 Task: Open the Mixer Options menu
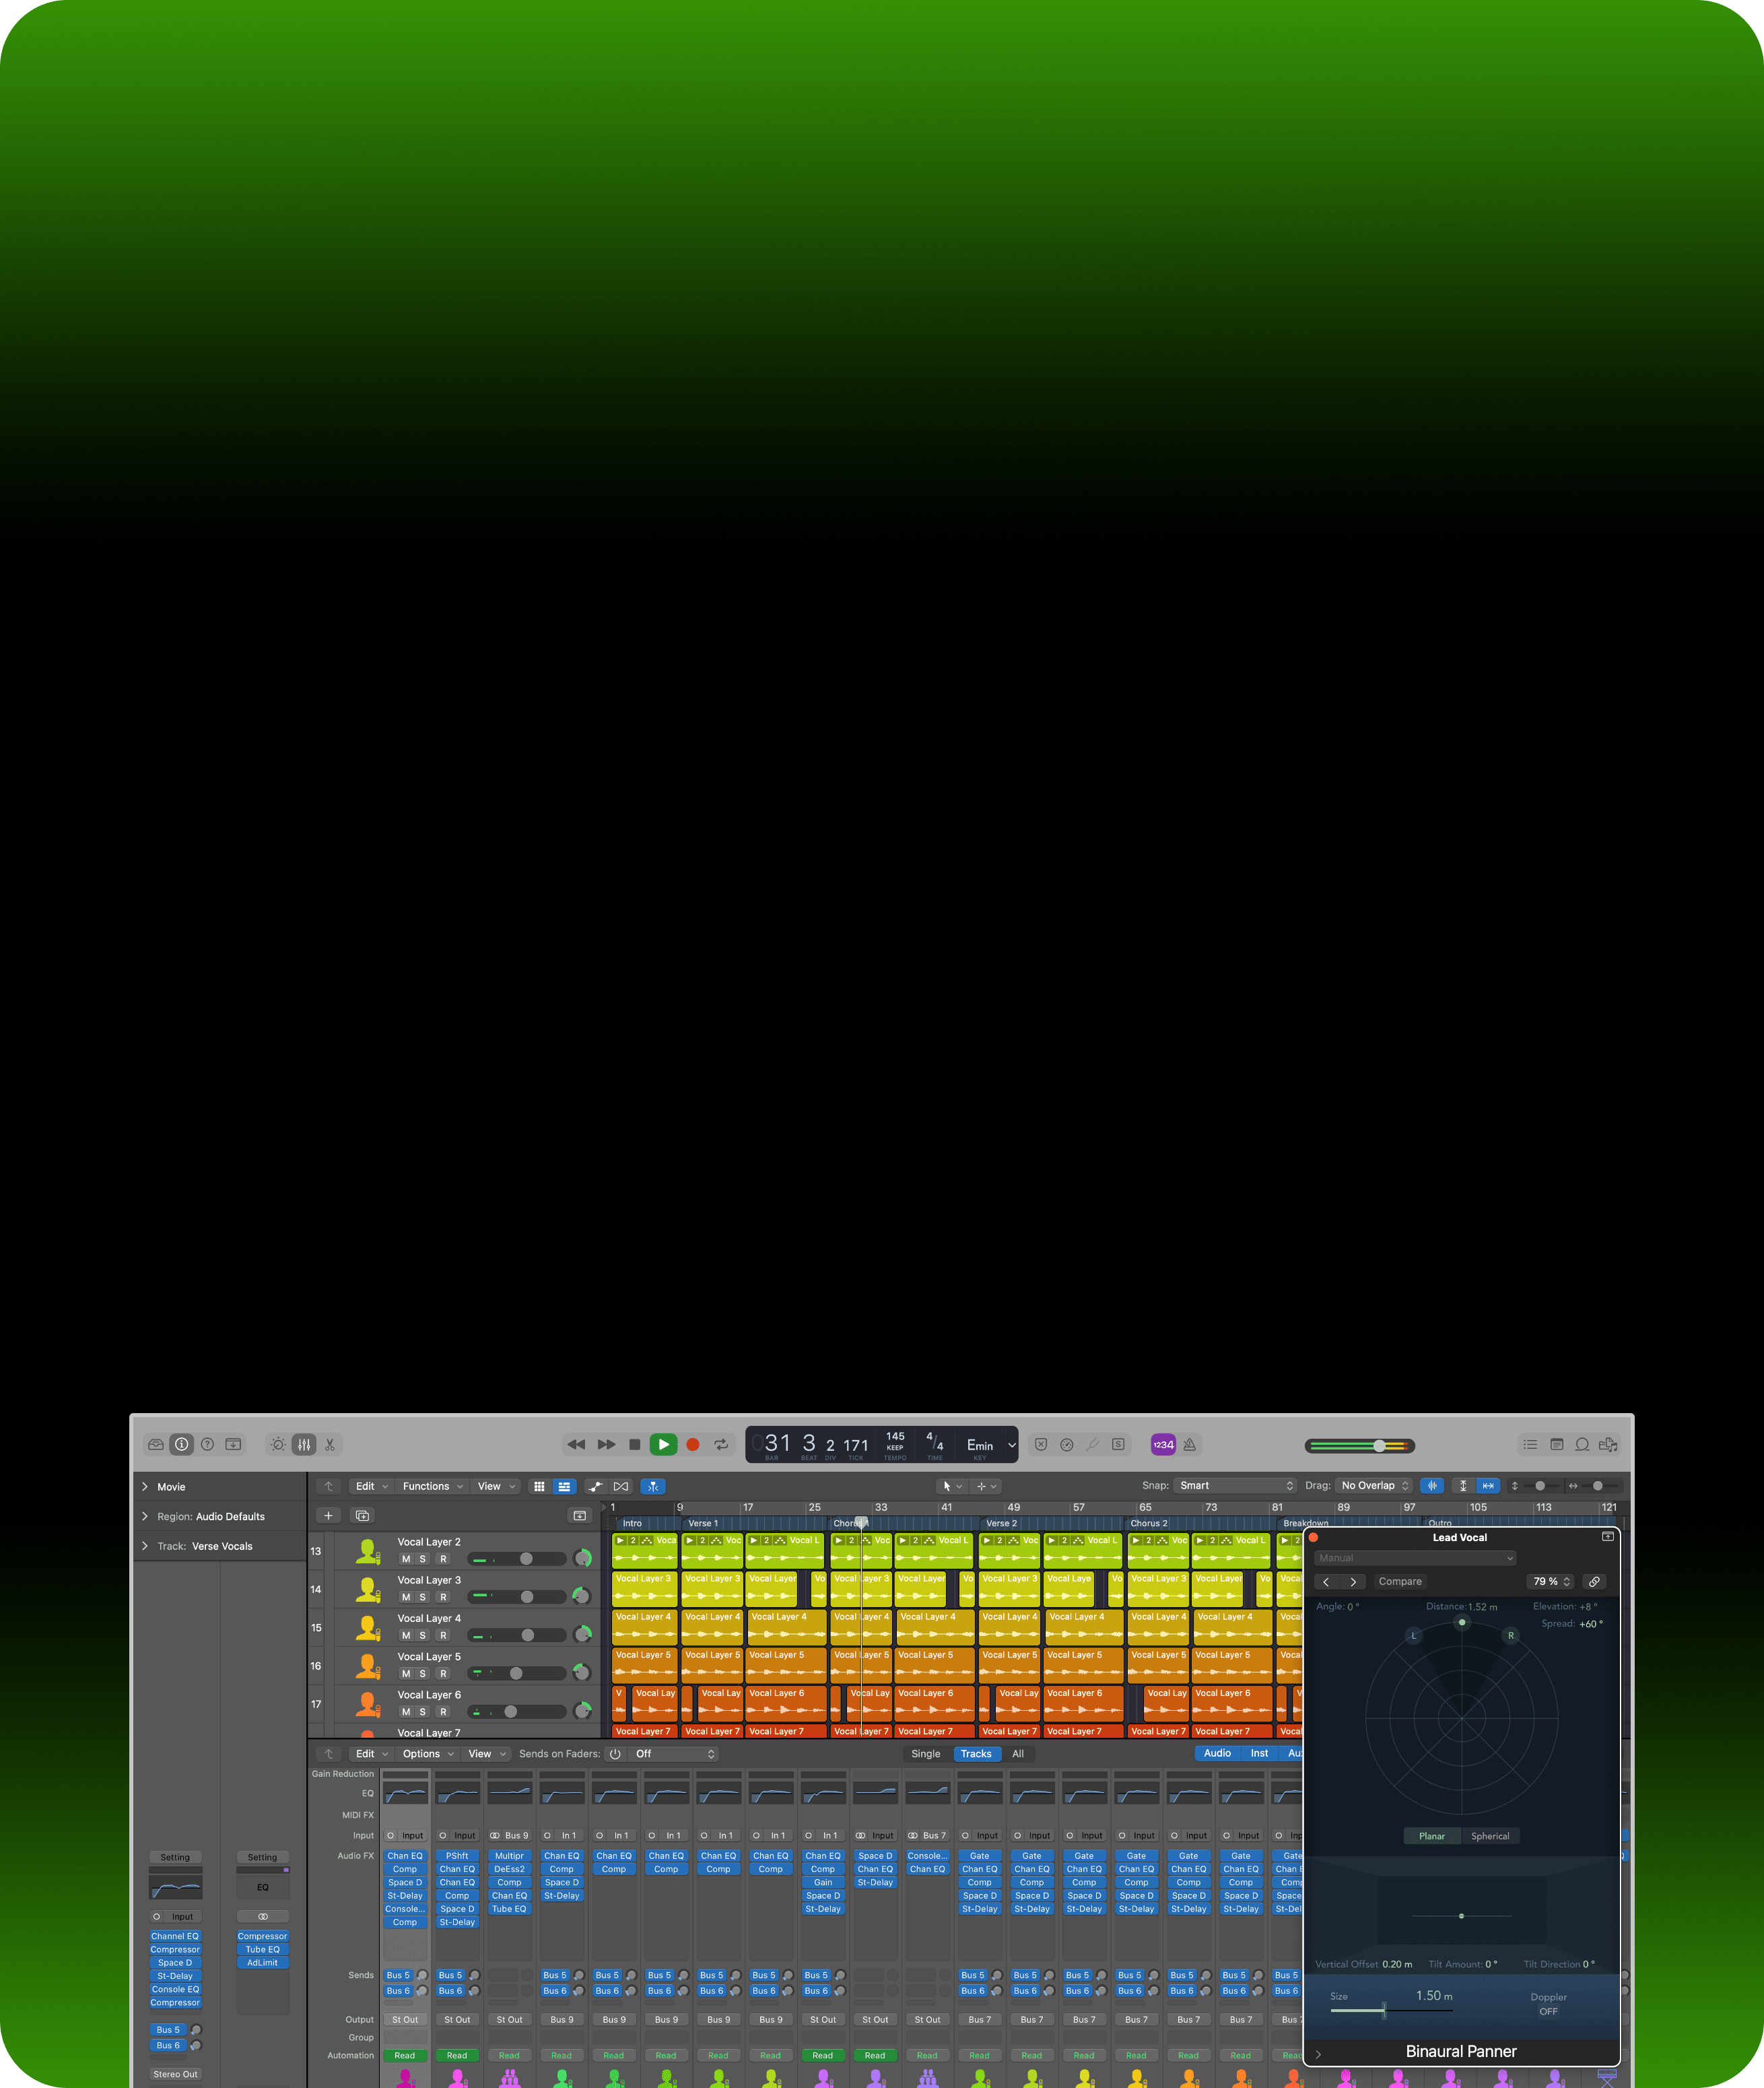tap(428, 1754)
